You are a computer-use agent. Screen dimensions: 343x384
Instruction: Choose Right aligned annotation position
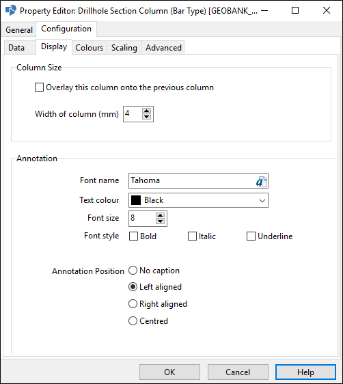[133, 304]
